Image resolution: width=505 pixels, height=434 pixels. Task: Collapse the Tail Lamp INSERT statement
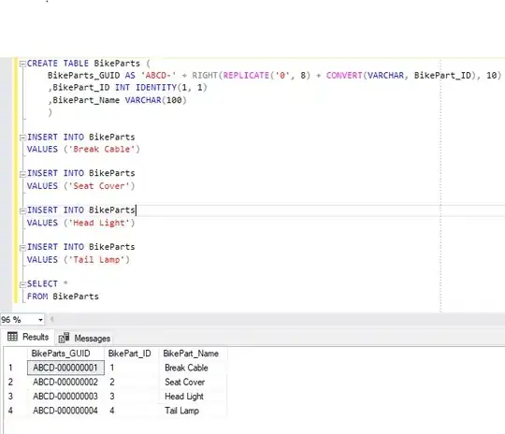22,248
